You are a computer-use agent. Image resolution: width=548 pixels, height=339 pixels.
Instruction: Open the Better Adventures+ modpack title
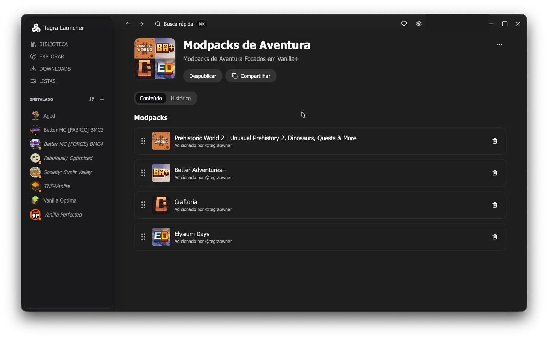[200, 170]
